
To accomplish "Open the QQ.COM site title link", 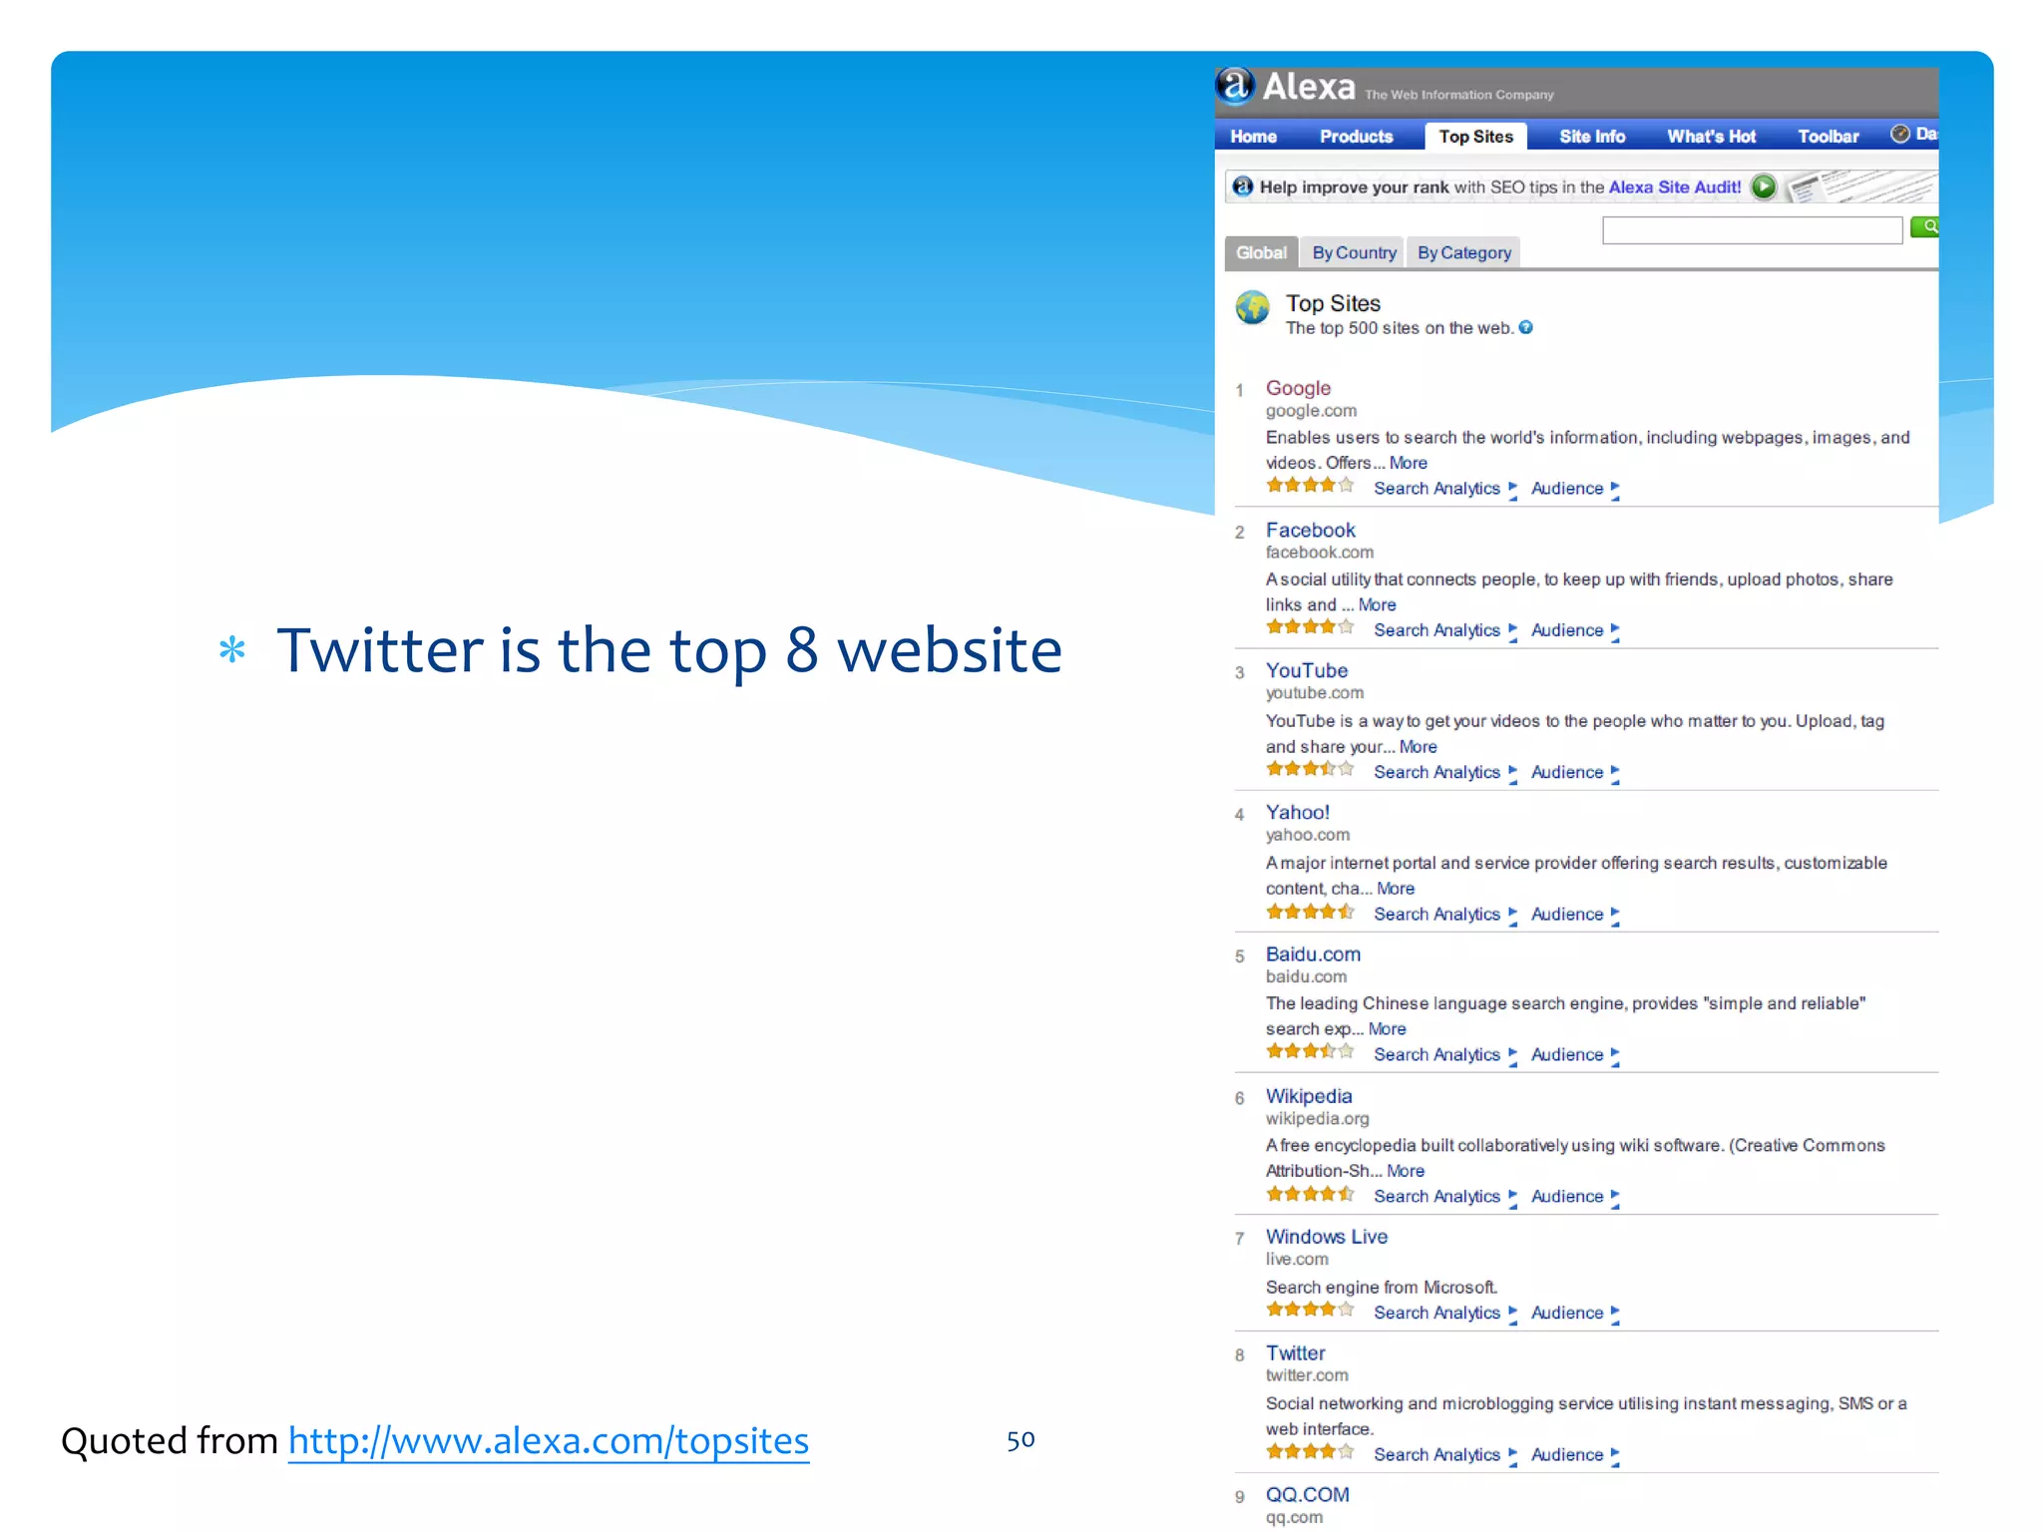I will click(x=1307, y=1495).
